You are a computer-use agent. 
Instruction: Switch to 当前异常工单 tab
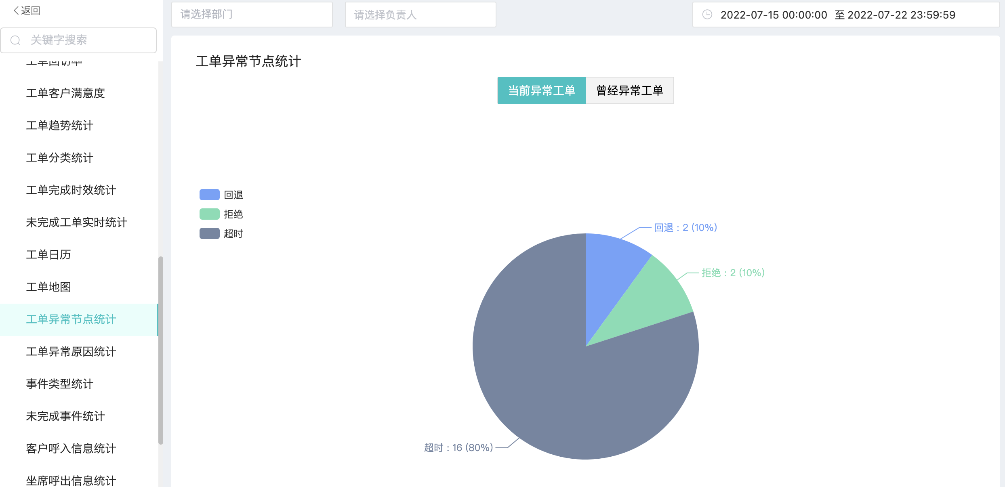(x=542, y=90)
